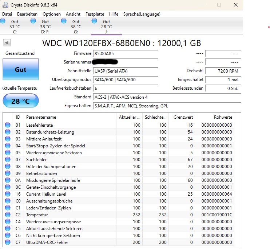Click the Übertragungsmodus field SATA/600

pyautogui.click(x=125, y=80)
